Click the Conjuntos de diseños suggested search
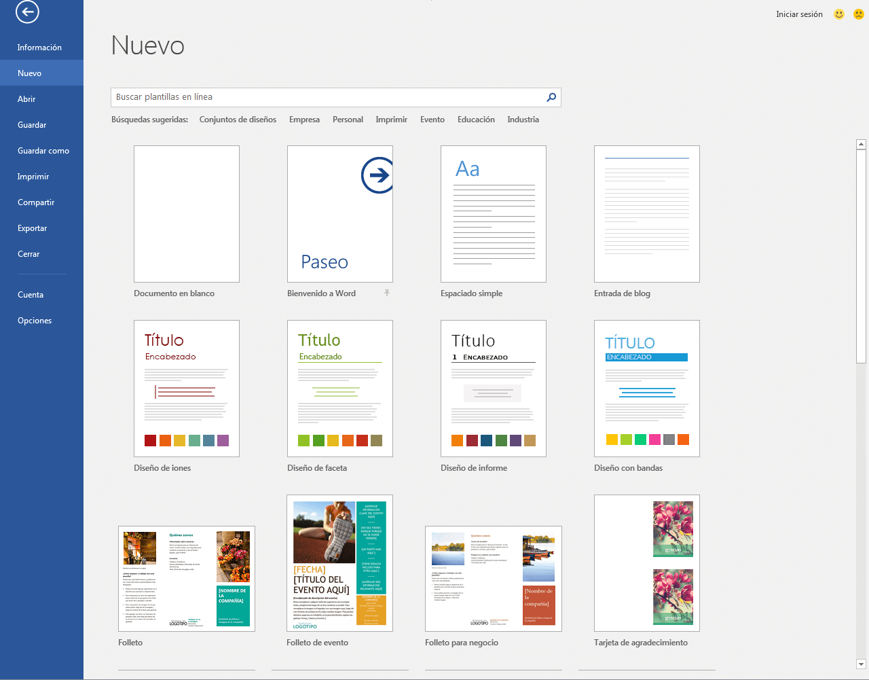869x680 pixels. pos(238,120)
